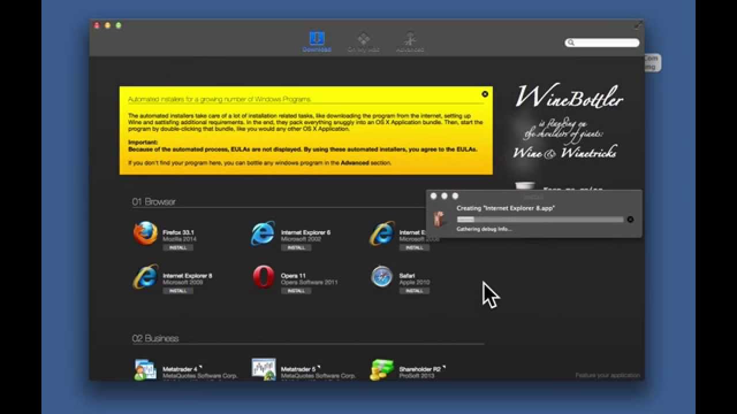
Task: Click the Metatrader 4 icon
Action: pyautogui.click(x=145, y=369)
